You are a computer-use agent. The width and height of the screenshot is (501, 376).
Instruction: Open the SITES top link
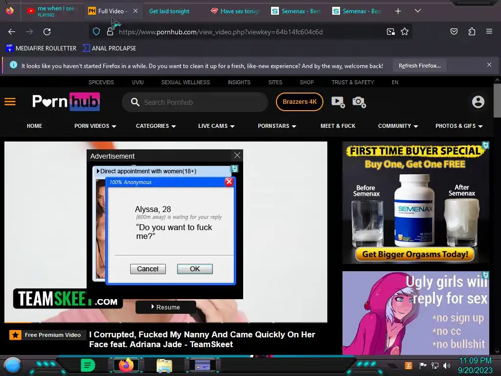[x=275, y=82]
